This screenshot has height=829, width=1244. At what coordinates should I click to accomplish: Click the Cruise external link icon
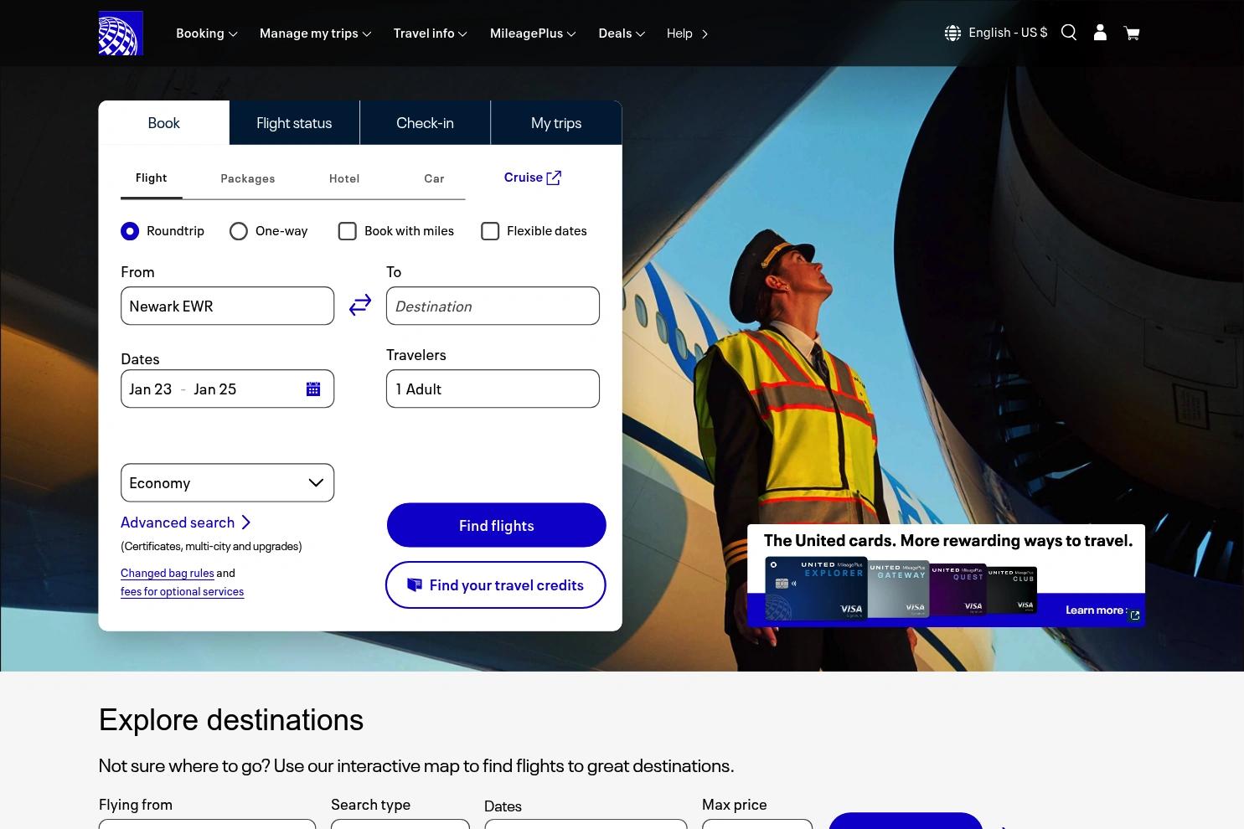[x=554, y=178]
